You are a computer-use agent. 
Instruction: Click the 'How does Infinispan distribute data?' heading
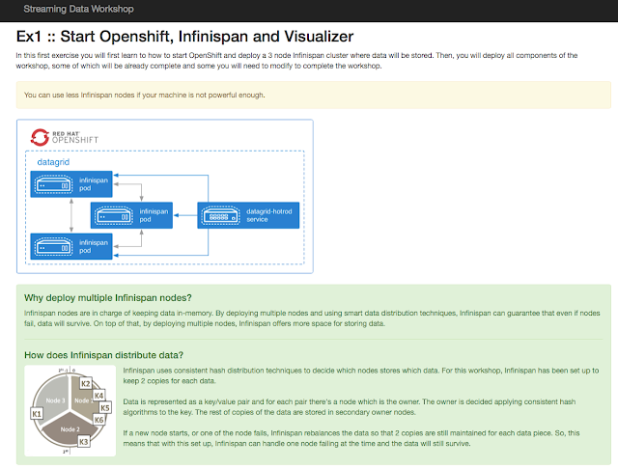click(x=103, y=355)
